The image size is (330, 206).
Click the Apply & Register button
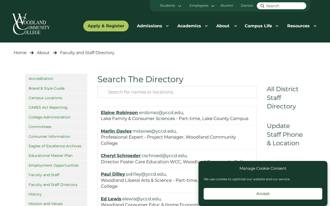106,26
